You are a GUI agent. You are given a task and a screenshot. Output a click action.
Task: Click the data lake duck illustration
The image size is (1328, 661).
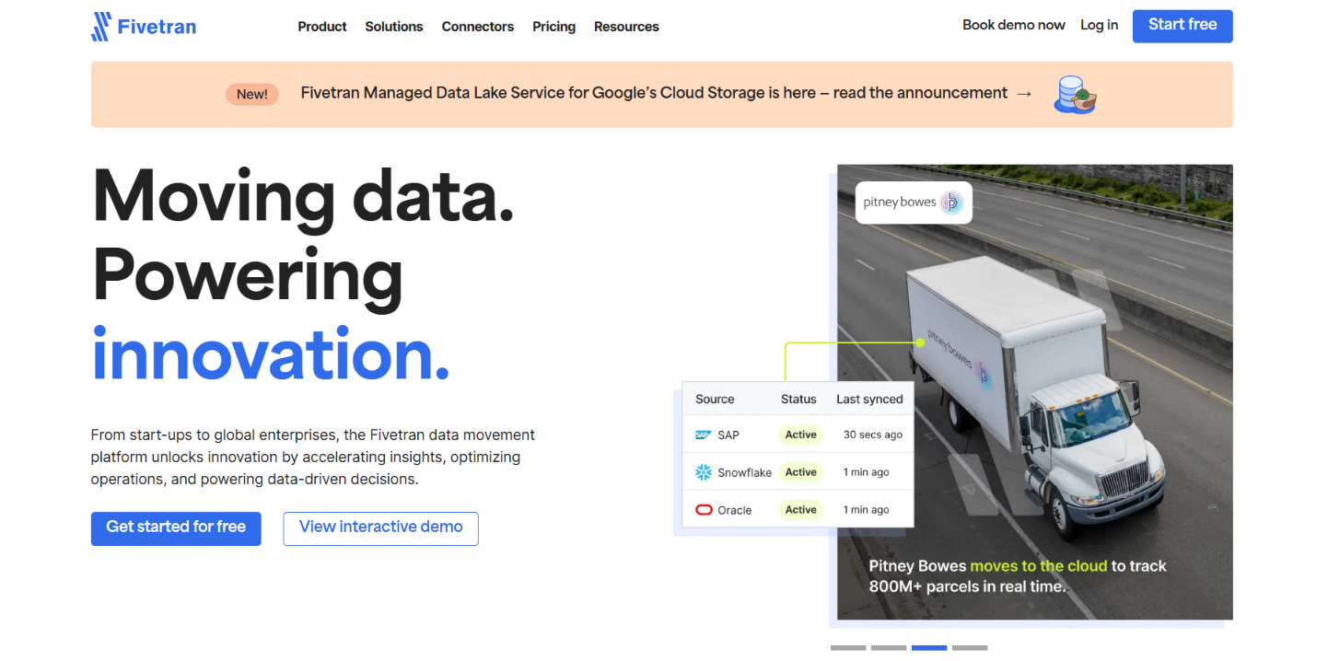[x=1075, y=95]
